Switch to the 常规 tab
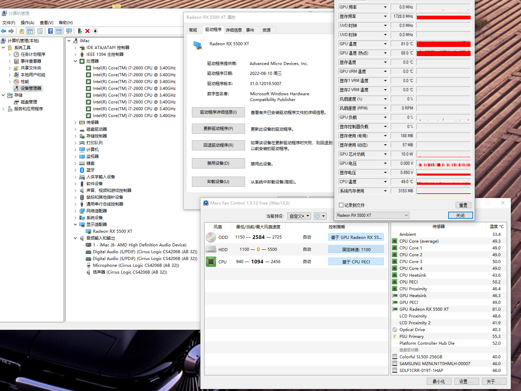This screenshot has height=391, width=521. pos(193,30)
